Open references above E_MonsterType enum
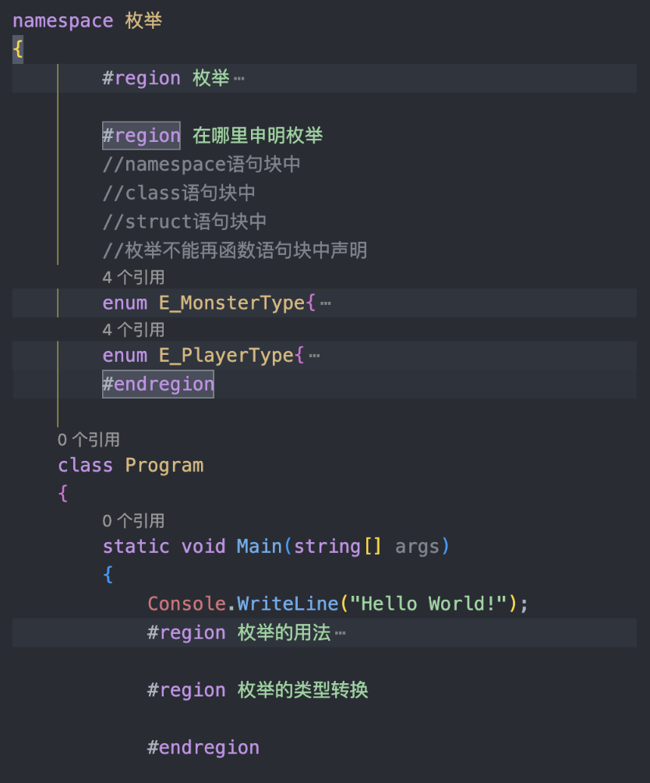 [133, 278]
